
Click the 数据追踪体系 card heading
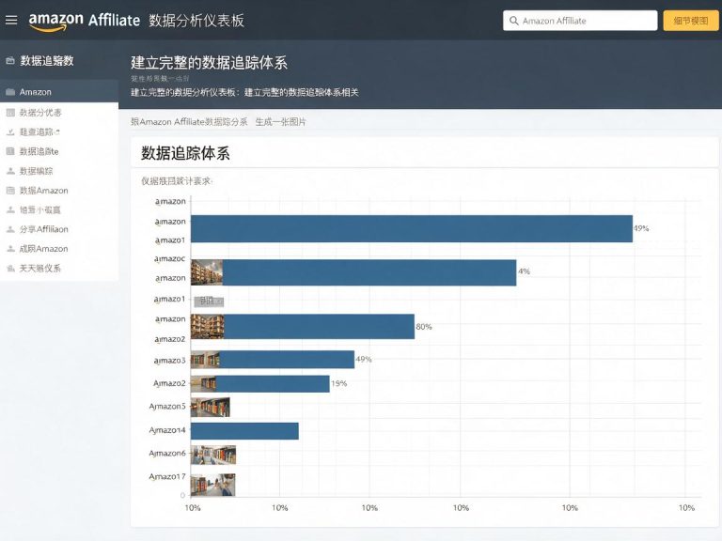tap(185, 153)
